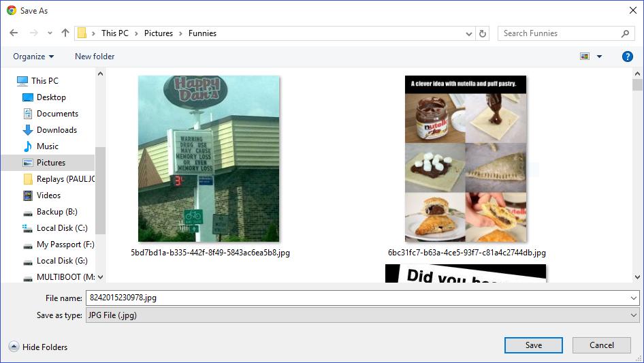Open the Organize menu
This screenshot has height=363, width=644.
click(x=33, y=57)
